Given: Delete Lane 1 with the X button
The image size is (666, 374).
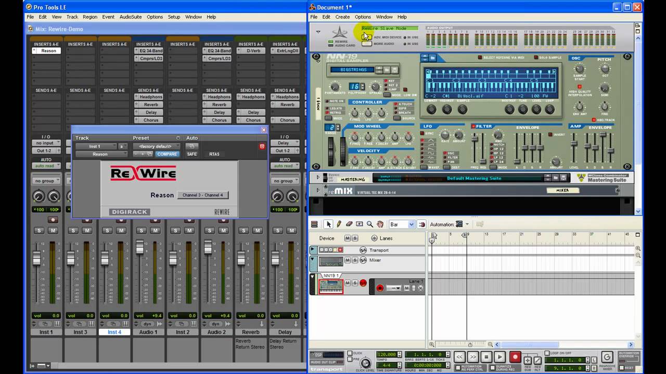Looking at the screenshot, I should tap(420, 288).
